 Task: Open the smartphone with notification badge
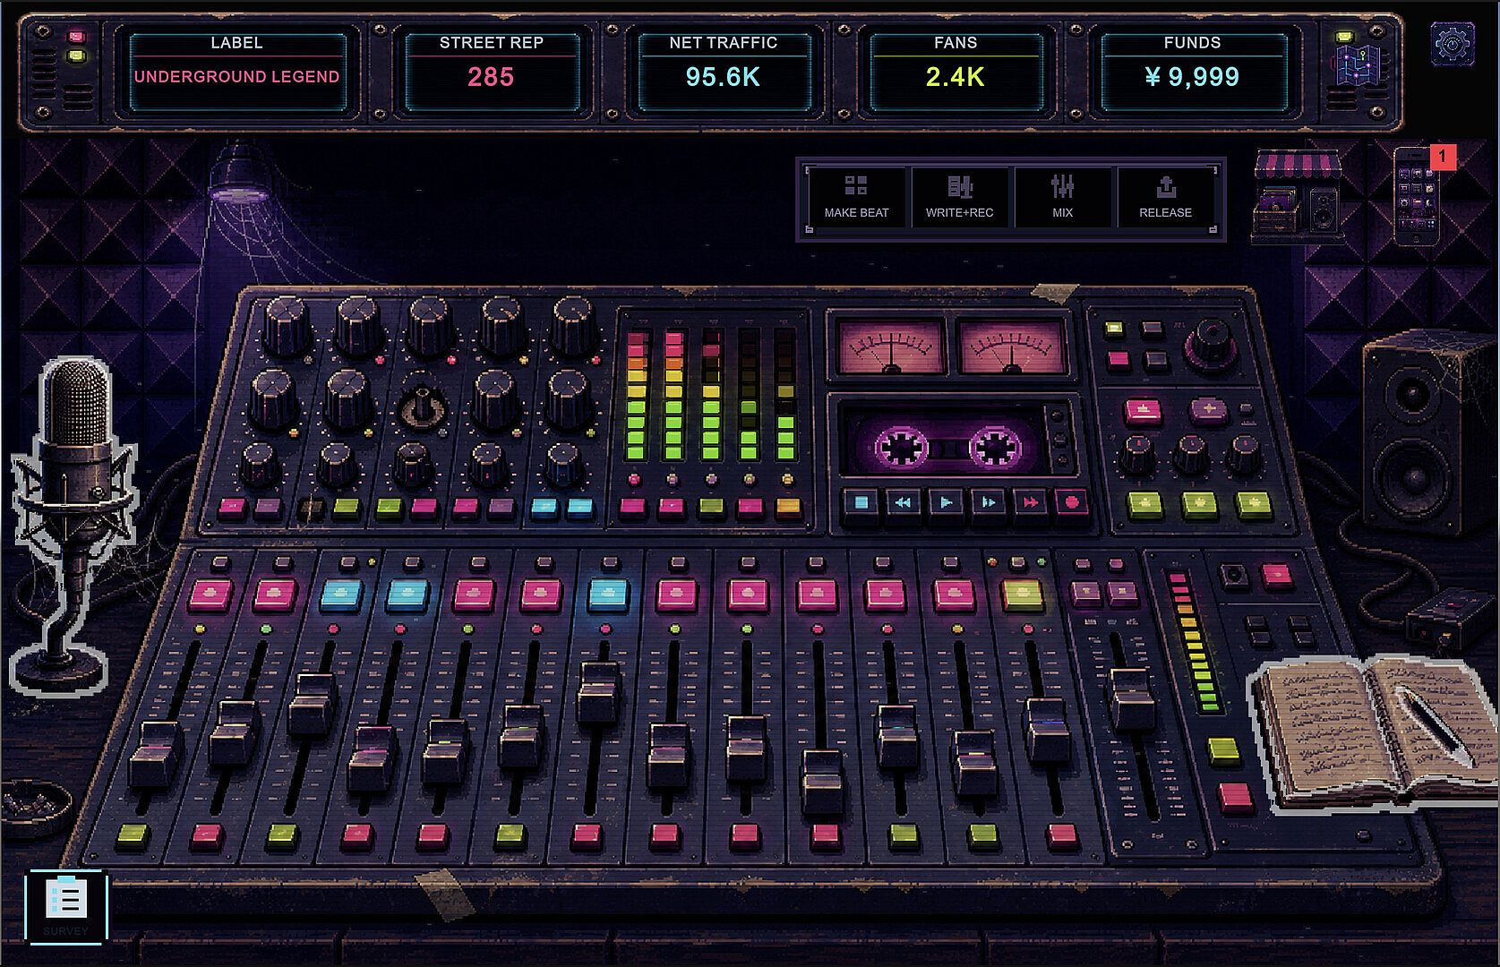(x=1419, y=195)
